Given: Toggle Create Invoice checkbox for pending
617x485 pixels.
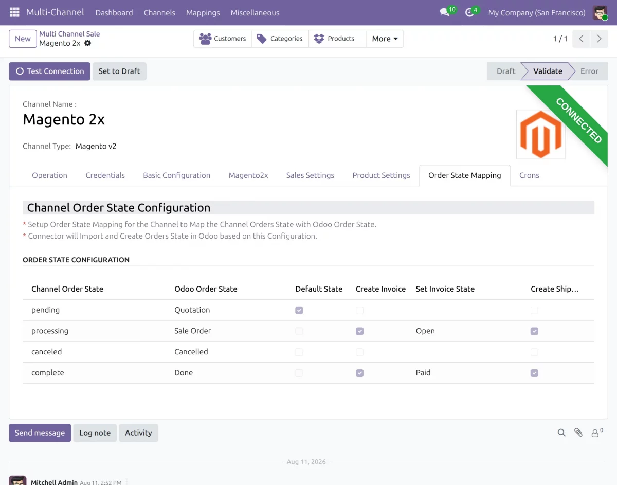Looking at the screenshot, I should [x=359, y=310].
